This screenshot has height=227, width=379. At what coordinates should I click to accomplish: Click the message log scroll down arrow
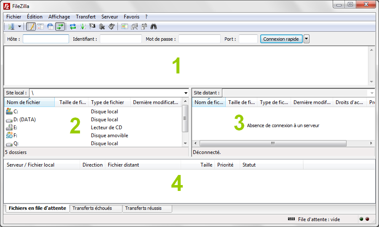(x=371, y=82)
